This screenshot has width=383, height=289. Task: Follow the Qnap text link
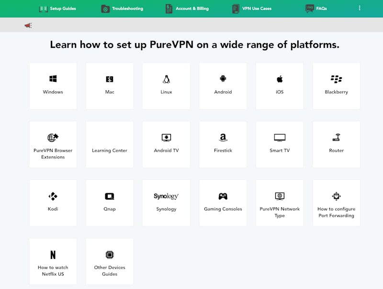coord(110,209)
